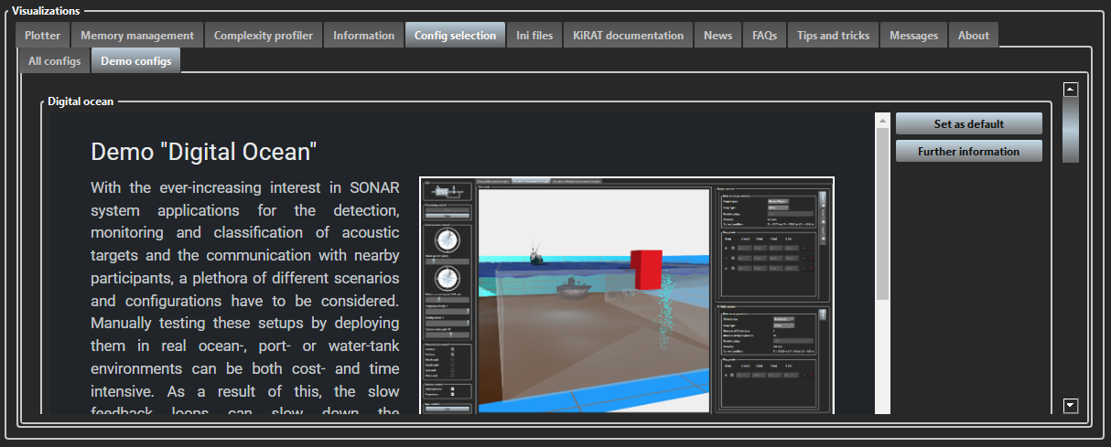Switch to the News tab
The width and height of the screenshot is (1111, 447).
tap(717, 36)
